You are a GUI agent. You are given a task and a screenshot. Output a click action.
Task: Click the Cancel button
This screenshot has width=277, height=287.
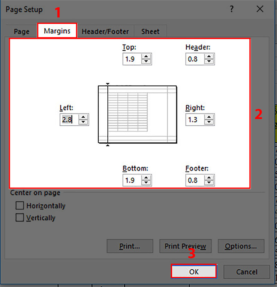(x=247, y=272)
